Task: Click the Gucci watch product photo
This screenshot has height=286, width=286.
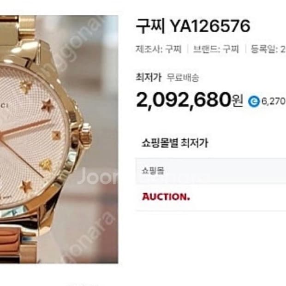Action: (x=59, y=139)
